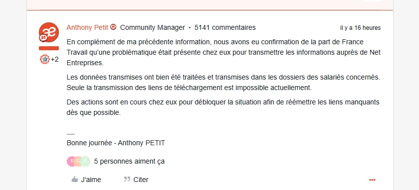Image resolution: width=419 pixels, height=190 pixels.
Task: Quote this comment with Citer
Action: coord(141,180)
